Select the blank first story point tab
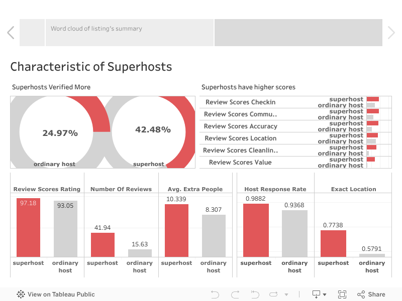The image size is (402, 301). (32, 33)
